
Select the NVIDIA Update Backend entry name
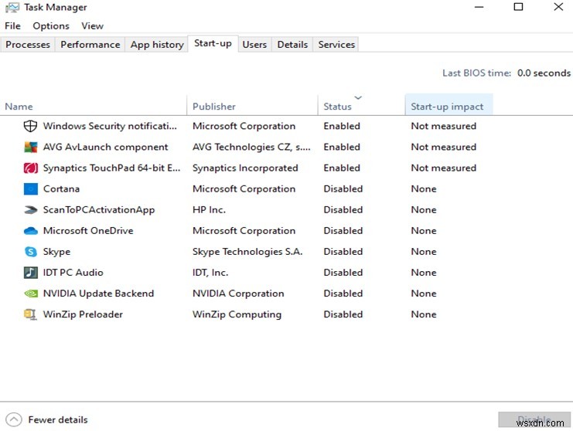click(x=98, y=294)
